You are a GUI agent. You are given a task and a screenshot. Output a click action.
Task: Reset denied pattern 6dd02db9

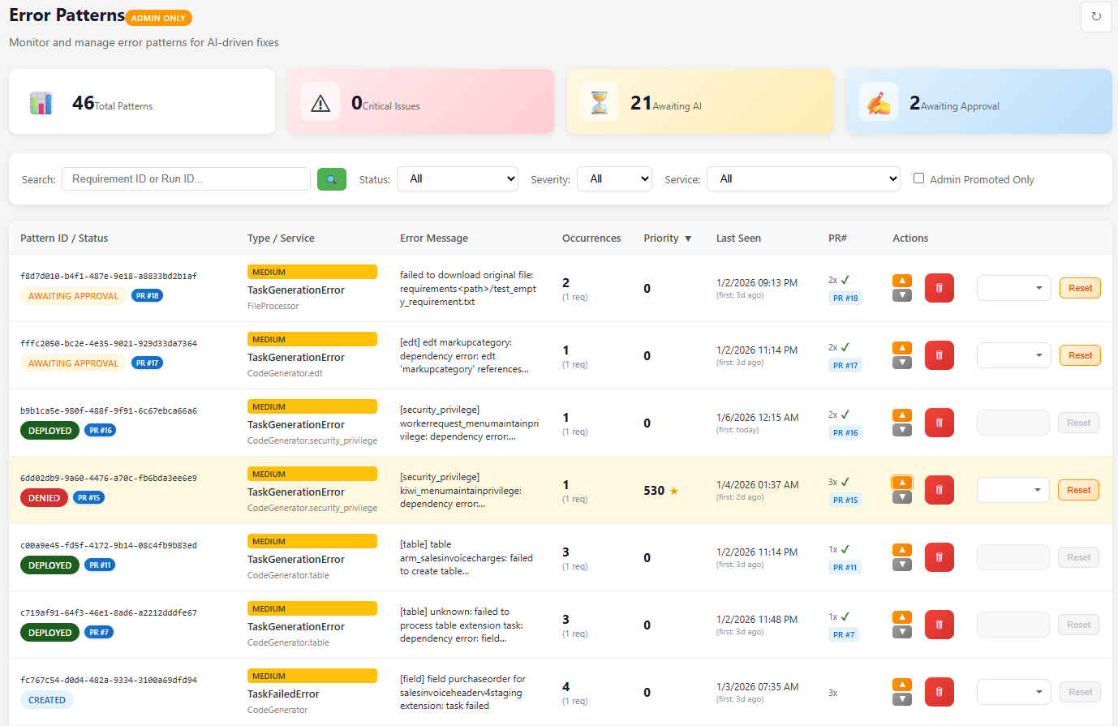tap(1078, 490)
